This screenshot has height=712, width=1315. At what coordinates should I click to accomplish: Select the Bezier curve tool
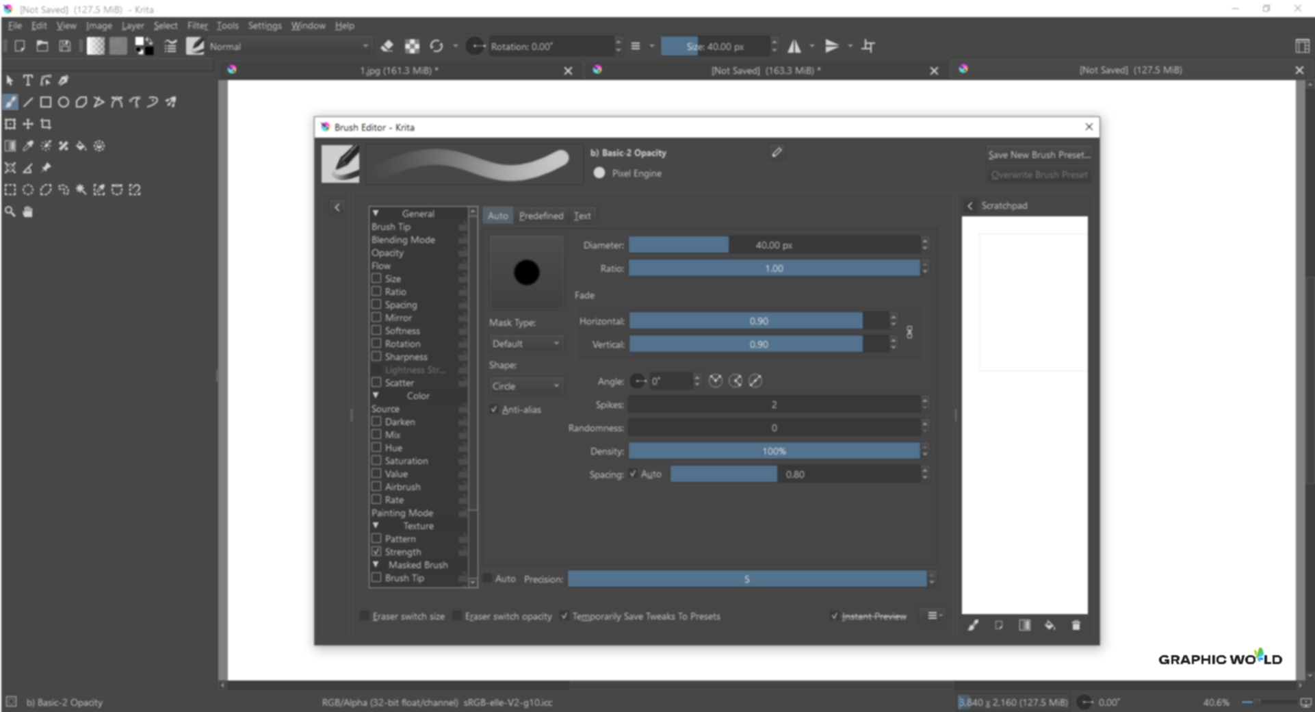coord(117,103)
